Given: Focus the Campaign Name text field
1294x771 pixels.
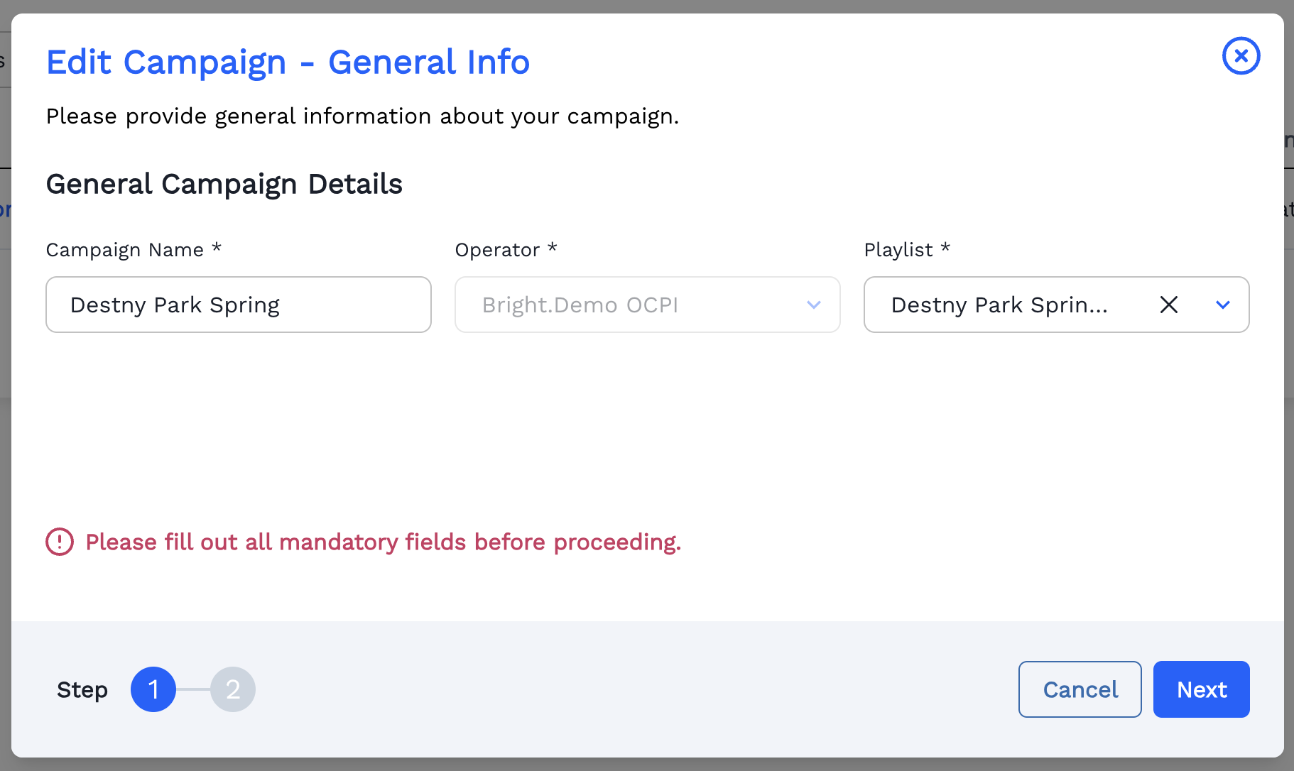Looking at the screenshot, I should pyautogui.click(x=238, y=305).
